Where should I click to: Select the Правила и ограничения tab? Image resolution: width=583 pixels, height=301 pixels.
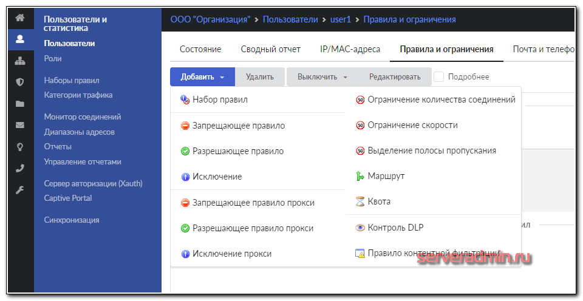tap(446, 49)
